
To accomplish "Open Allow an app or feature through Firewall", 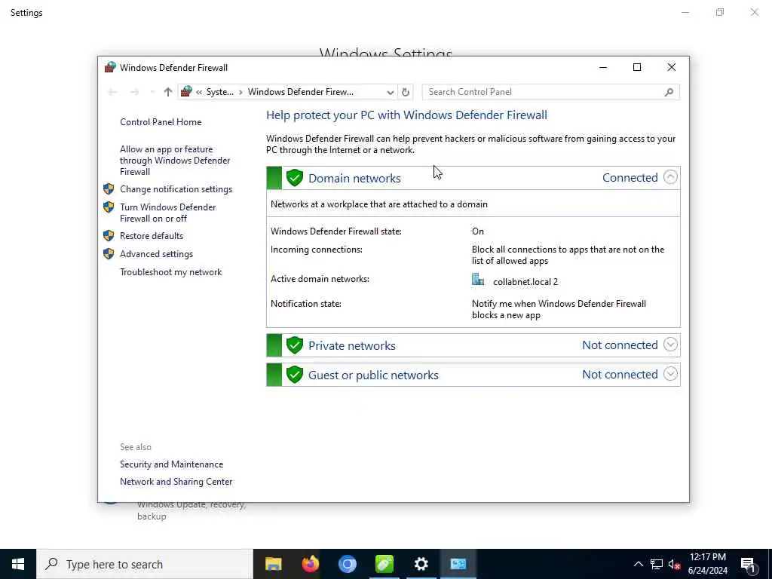I will point(175,161).
